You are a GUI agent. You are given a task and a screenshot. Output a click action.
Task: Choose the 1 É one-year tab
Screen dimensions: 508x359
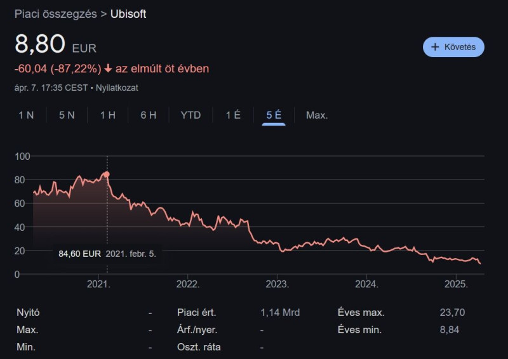point(233,115)
